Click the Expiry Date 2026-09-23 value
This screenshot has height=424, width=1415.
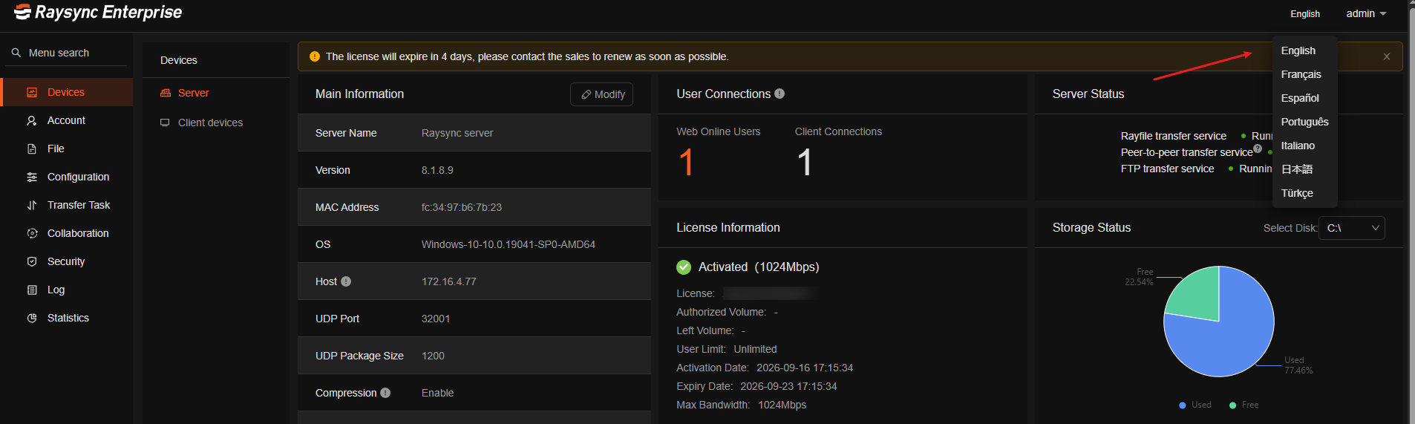788,386
